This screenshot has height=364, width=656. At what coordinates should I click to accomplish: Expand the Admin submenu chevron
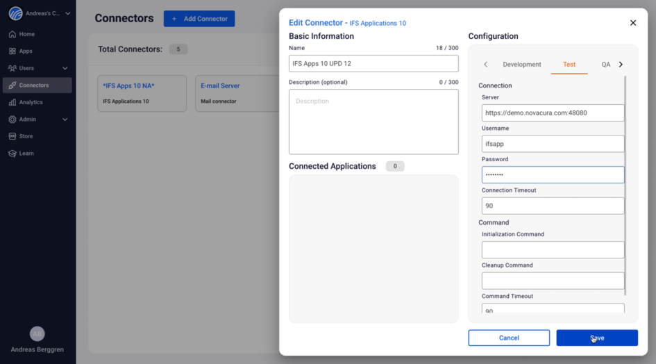(x=65, y=119)
